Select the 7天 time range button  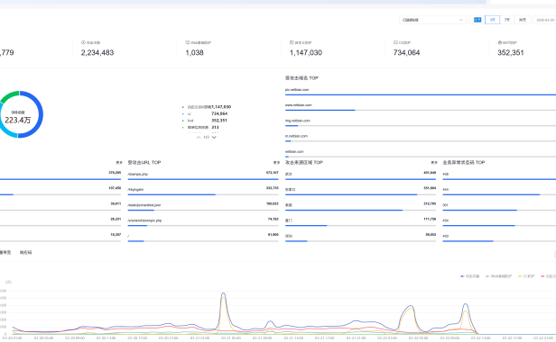pyautogui.click(x=507, y=20)
